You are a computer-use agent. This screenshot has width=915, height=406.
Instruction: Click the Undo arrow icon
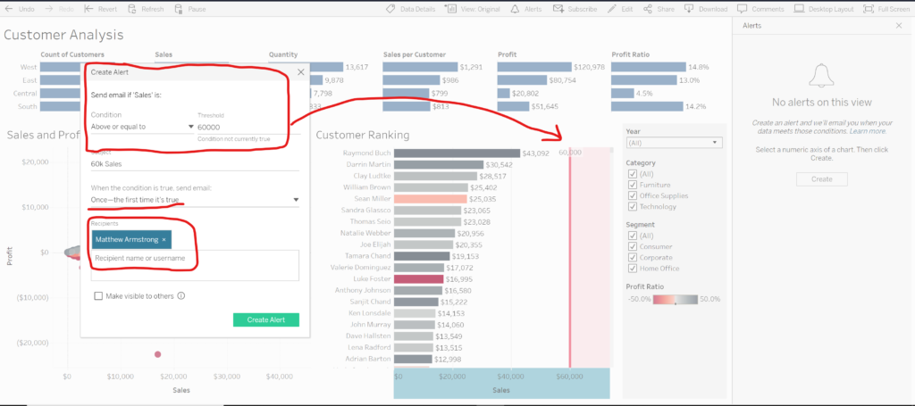tap(9, 9)
